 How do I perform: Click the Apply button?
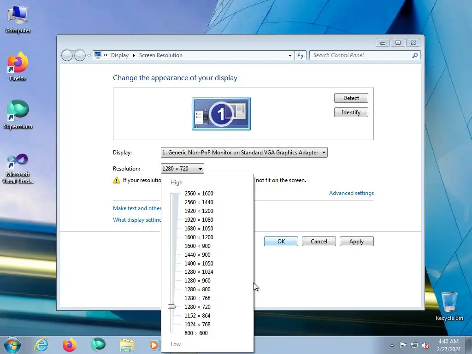coord(356,242)
